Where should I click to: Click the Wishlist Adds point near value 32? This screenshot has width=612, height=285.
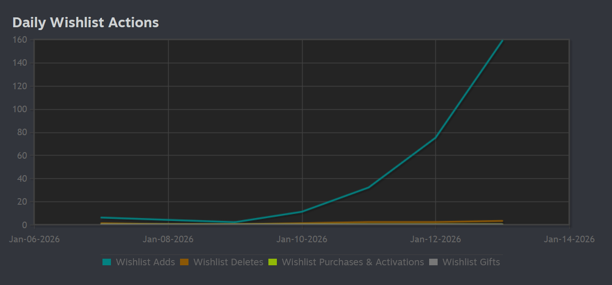(369, 187)
